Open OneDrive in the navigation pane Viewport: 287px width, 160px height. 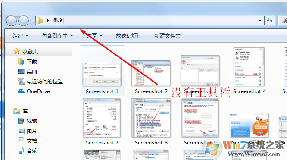(x=38, y=91)
